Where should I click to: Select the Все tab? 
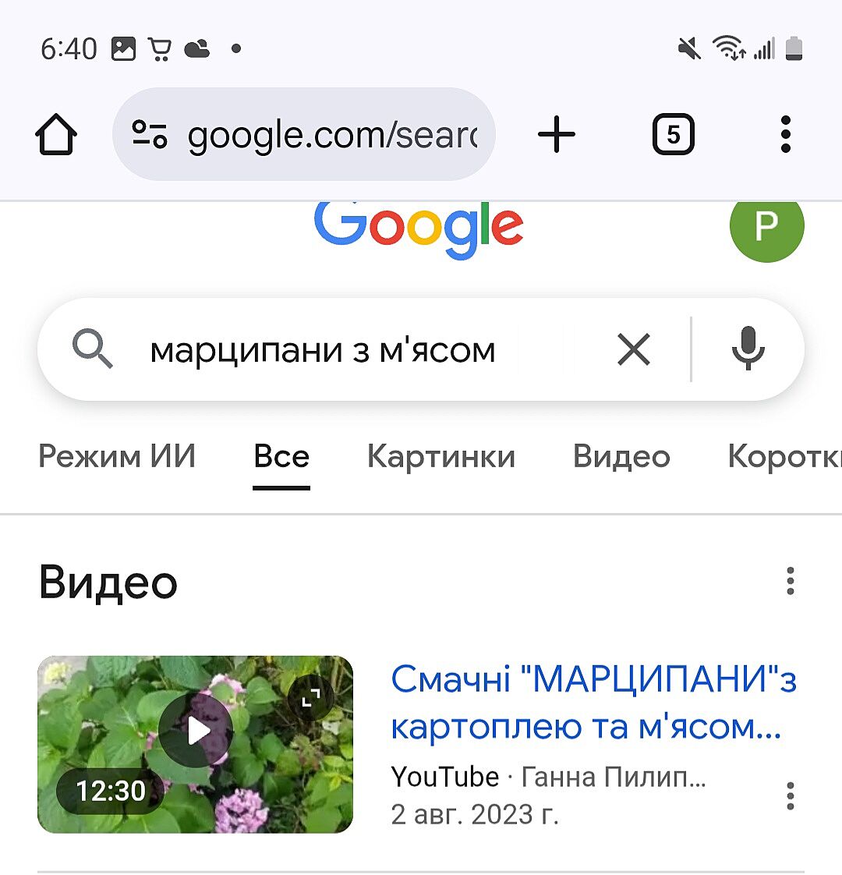tap(281, 456)
